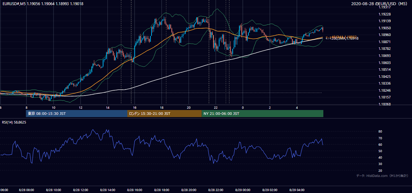Viewport: 412px width, 193px height.
Task: Click hour tick 16 under price chart
Action: pos(135,107)
